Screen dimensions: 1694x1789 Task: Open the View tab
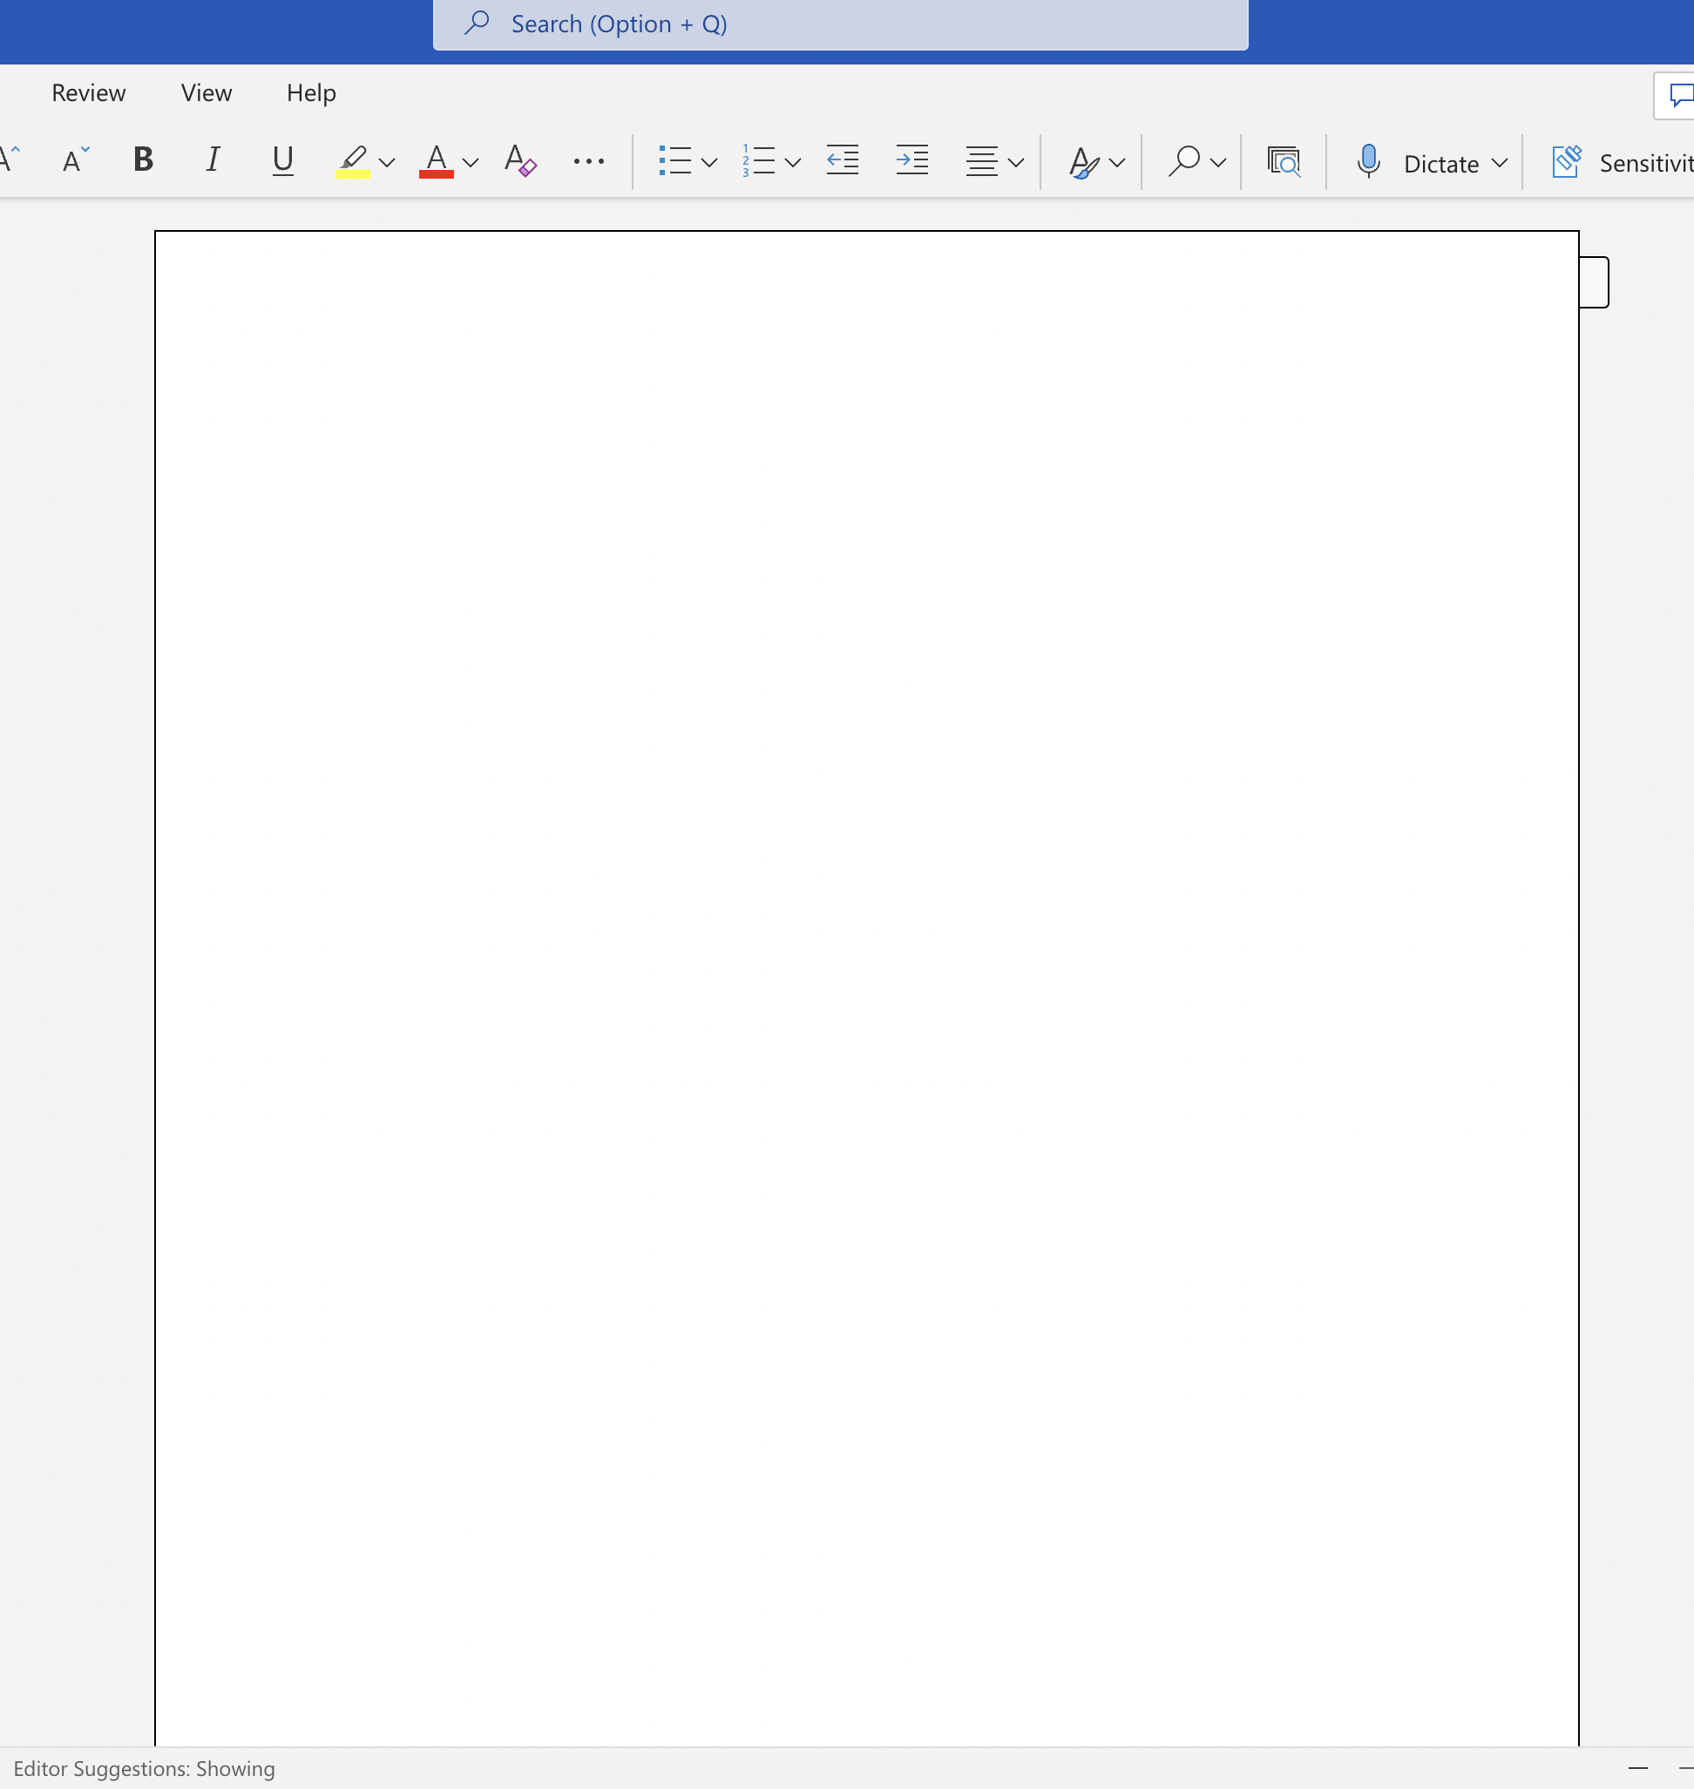pos(206,93)
